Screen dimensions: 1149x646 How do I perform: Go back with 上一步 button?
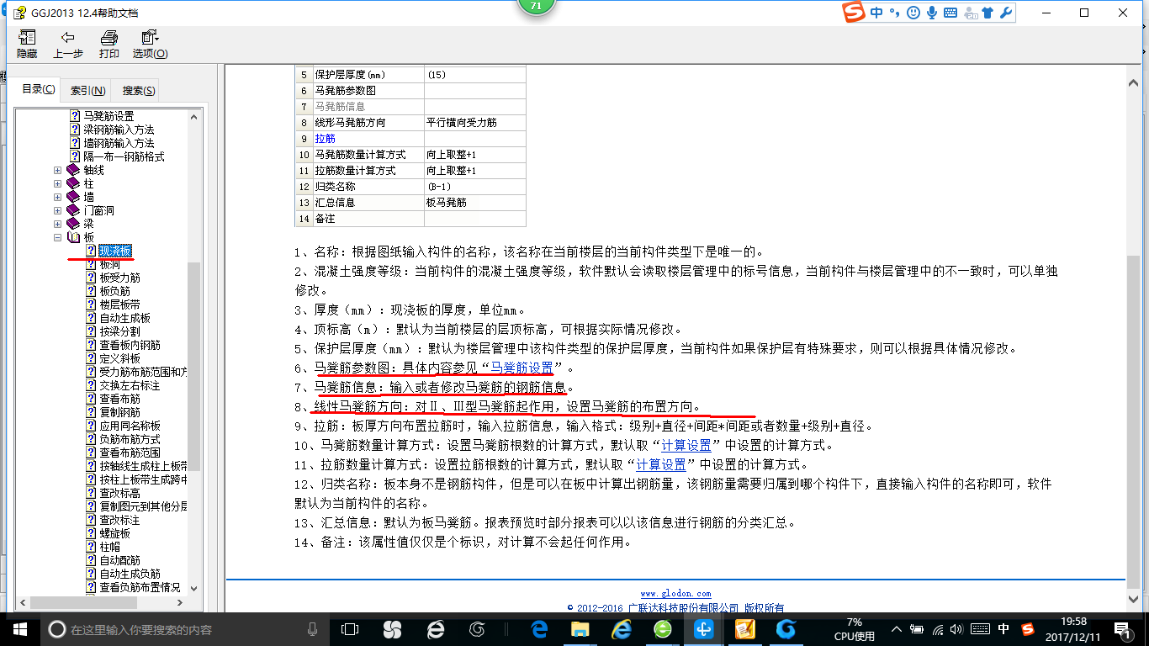pyautogui.click(x=68, y=45)
